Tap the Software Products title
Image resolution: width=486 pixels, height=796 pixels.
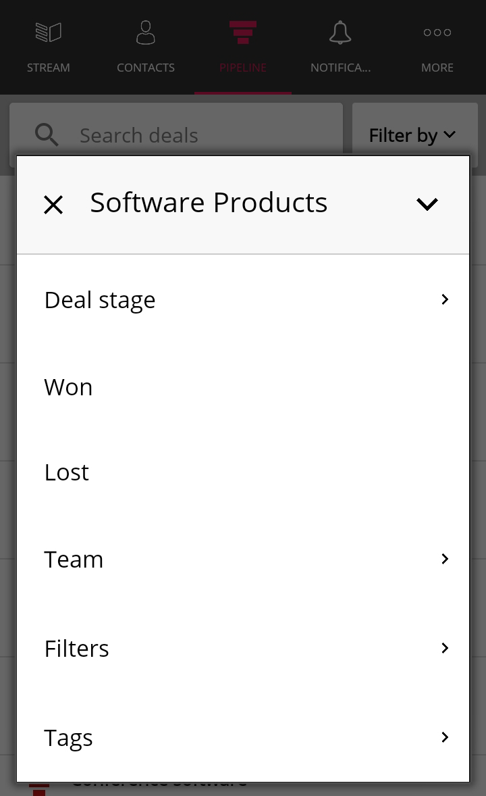point(209,203)
